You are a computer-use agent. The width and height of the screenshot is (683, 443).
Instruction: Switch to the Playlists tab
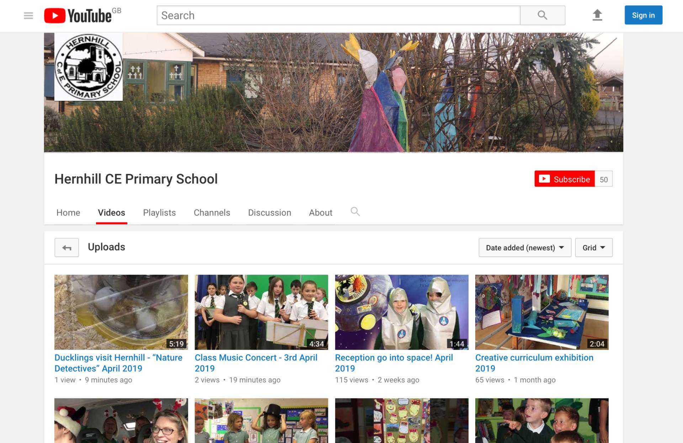[159, 213]
